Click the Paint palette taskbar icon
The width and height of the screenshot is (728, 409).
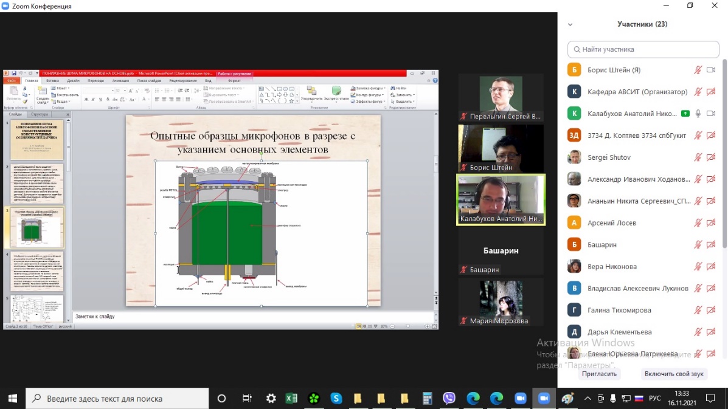click(567, 399)
